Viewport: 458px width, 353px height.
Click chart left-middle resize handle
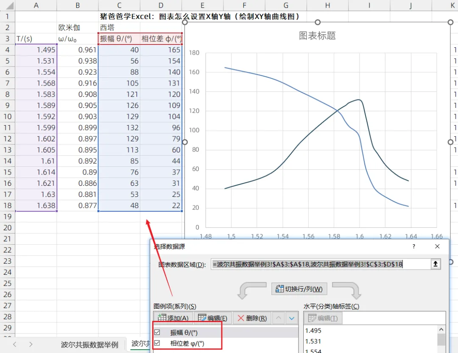(185, 142)
